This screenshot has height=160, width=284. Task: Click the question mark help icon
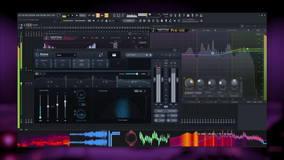coord(184,15)
